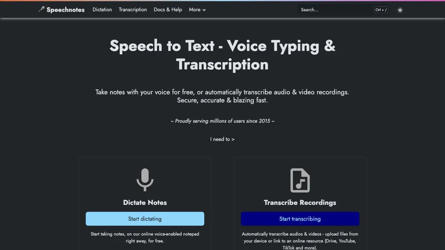Click the description under Start dictating
This screenshot has height=250, width=445.
click(145, 237)
